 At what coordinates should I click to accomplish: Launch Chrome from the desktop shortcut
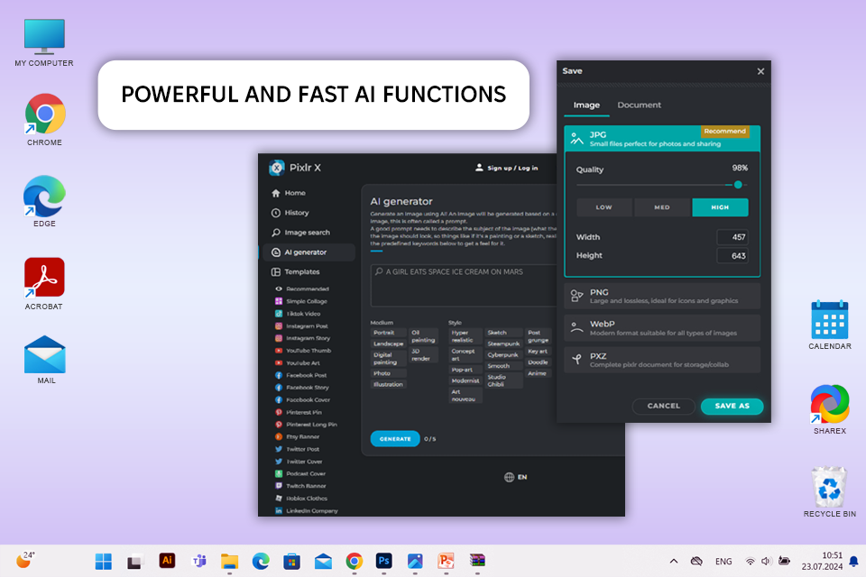point(45,120)
